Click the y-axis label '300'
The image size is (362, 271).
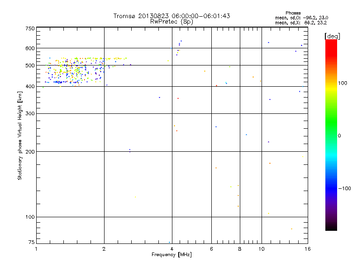tap(30, 114)
